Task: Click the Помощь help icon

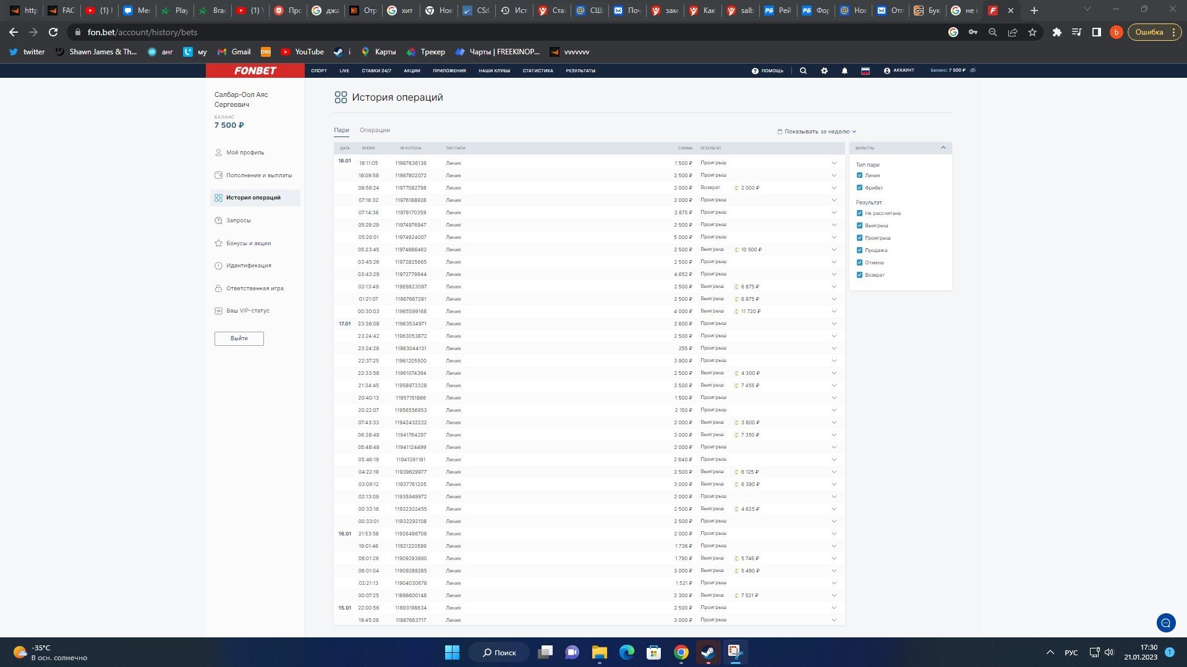Action: click(x=755, y=70)
